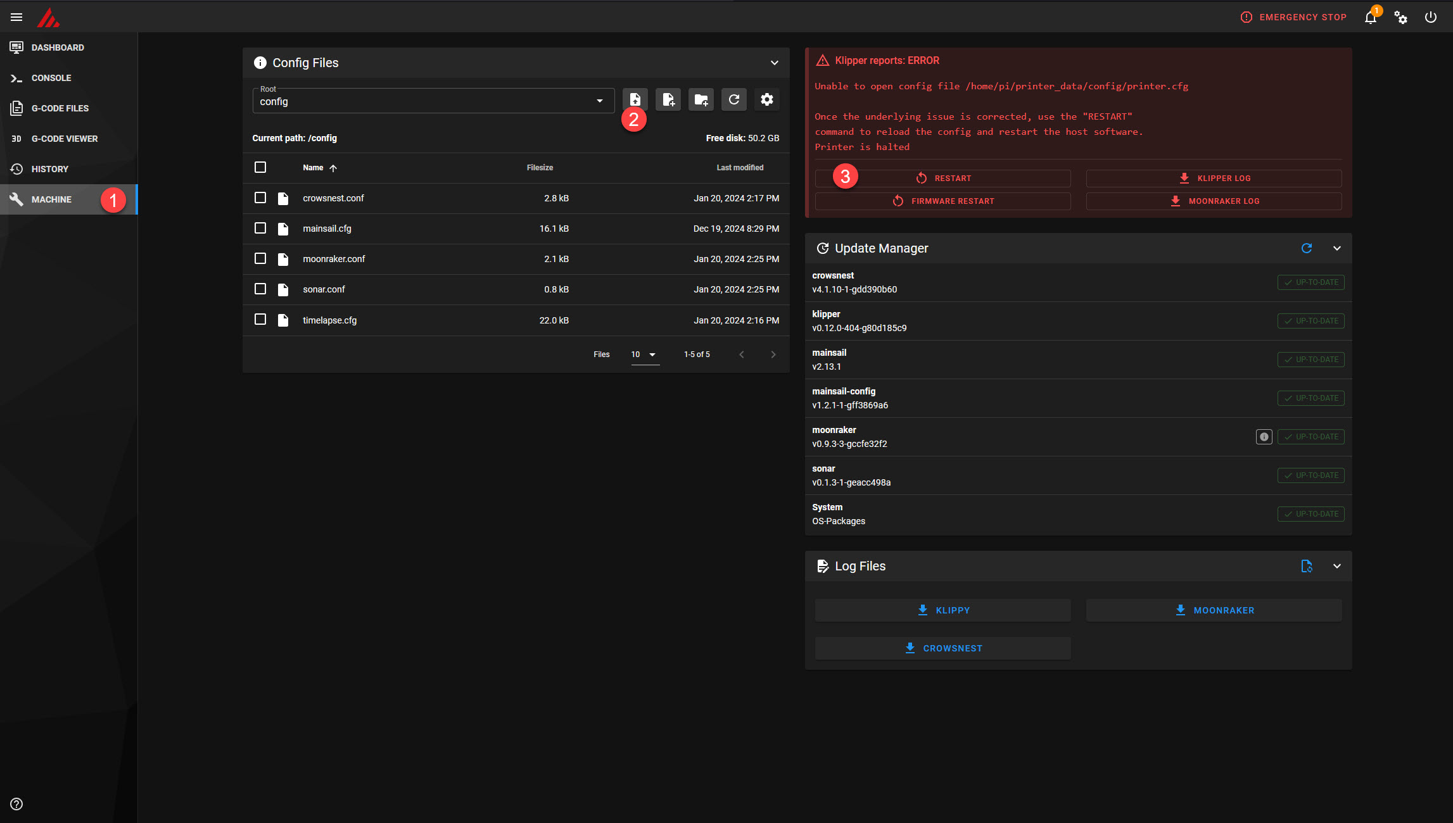Image resolution: width=1453 pixels, height=823 pixels.
Task: Click the create new folder icon
Action: point(701,99)
